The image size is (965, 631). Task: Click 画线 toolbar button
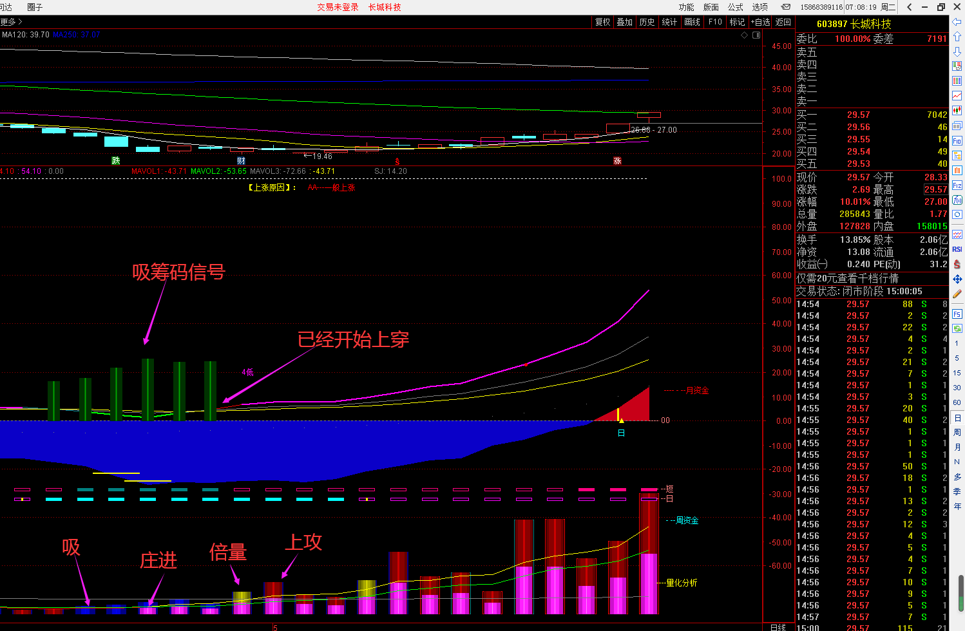click(x=693, y=22)
